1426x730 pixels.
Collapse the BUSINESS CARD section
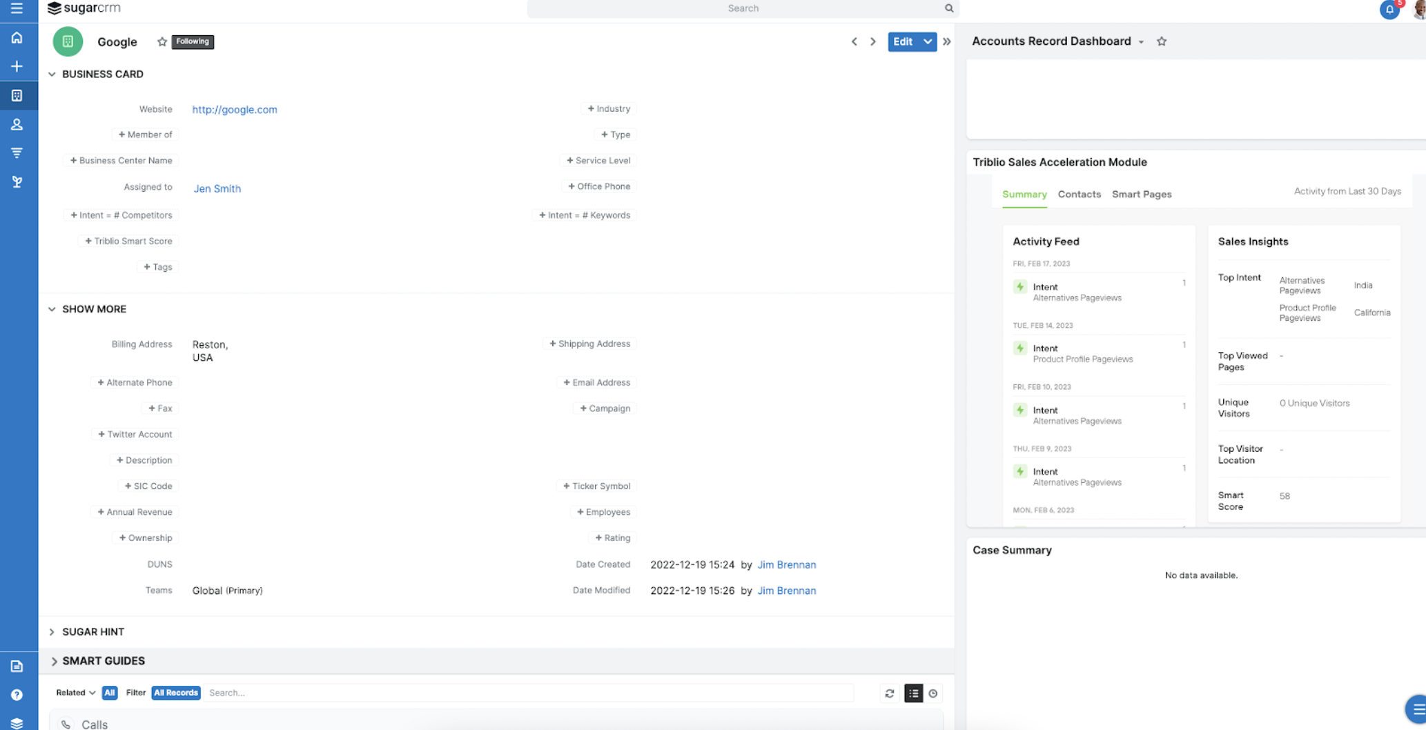point(52,74)
